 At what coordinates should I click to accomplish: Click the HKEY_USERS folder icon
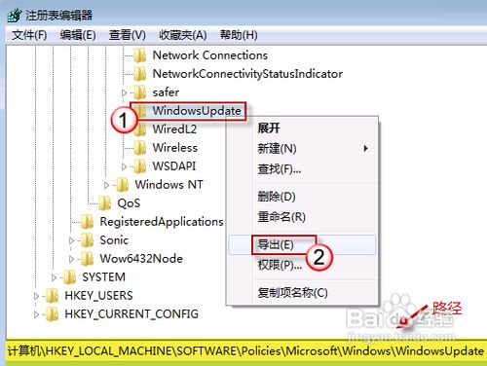[53, 296]
